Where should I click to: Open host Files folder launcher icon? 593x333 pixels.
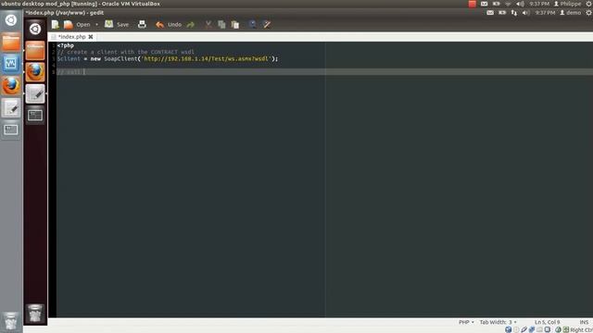pyautogui.click(x=10, y=42)
